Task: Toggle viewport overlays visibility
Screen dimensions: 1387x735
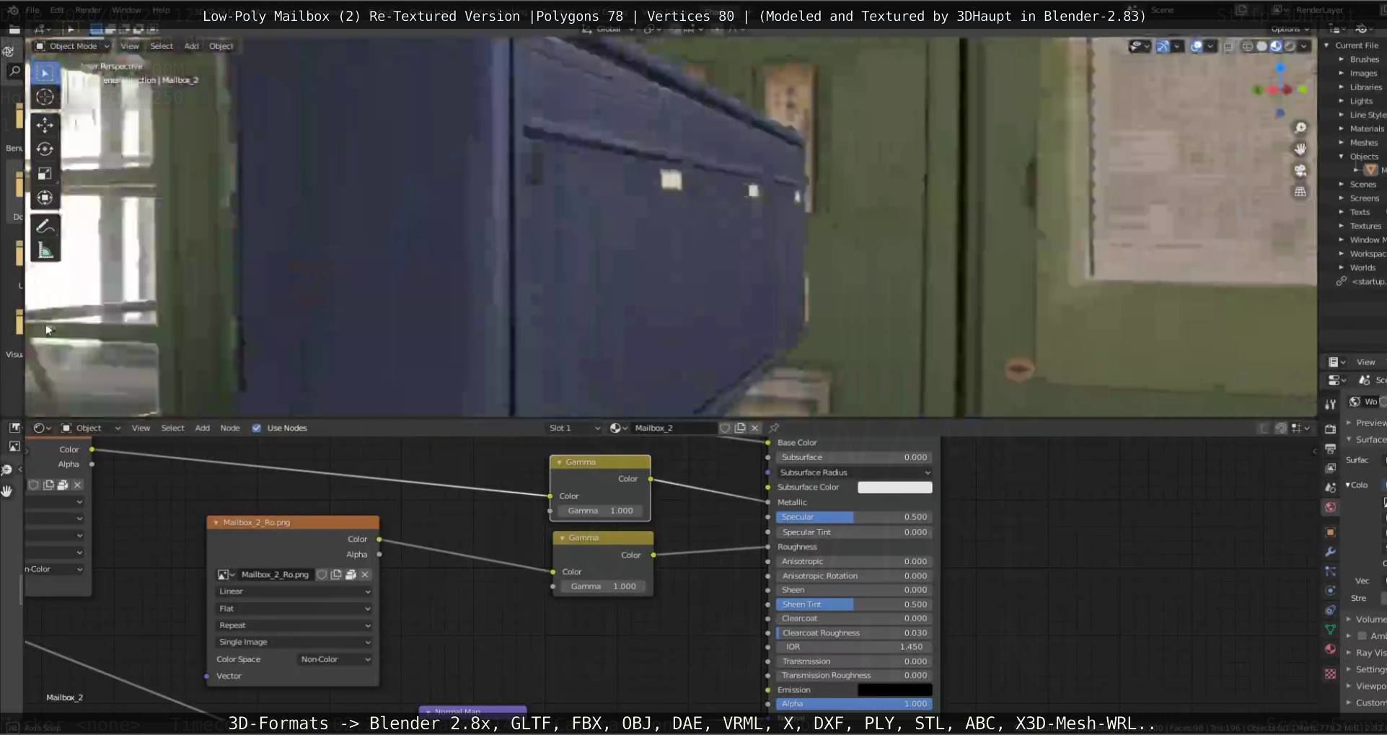Action: [1197, 46]
